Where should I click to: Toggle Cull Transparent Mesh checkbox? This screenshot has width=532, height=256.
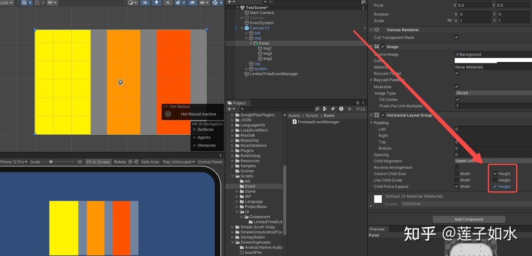(x=457, y=37)
